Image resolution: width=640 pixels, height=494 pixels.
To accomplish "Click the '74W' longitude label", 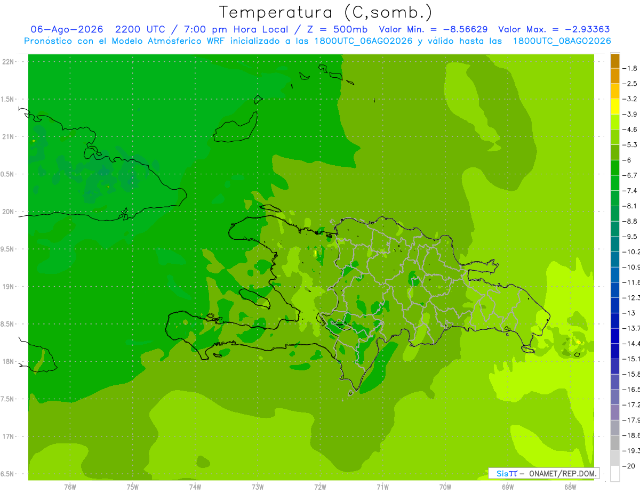I will point(195,487).
